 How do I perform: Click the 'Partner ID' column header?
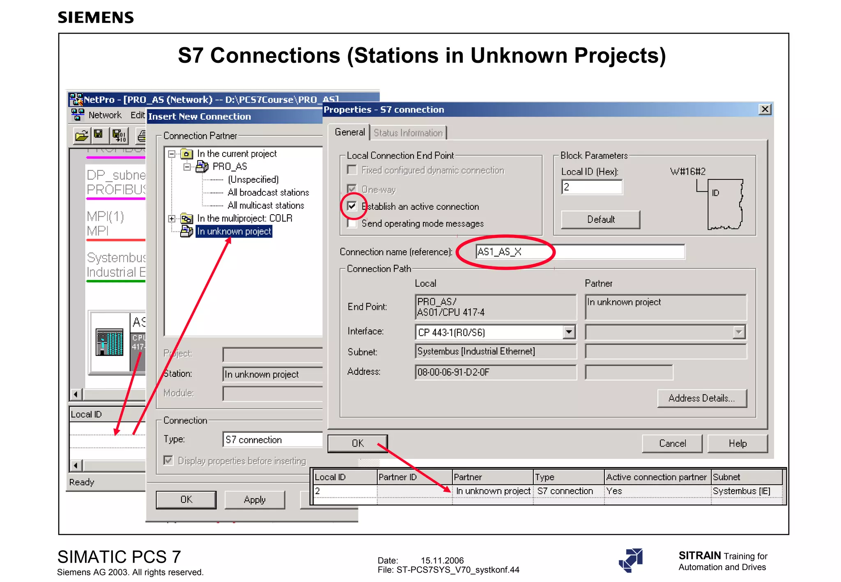click(x=414, y=477)
